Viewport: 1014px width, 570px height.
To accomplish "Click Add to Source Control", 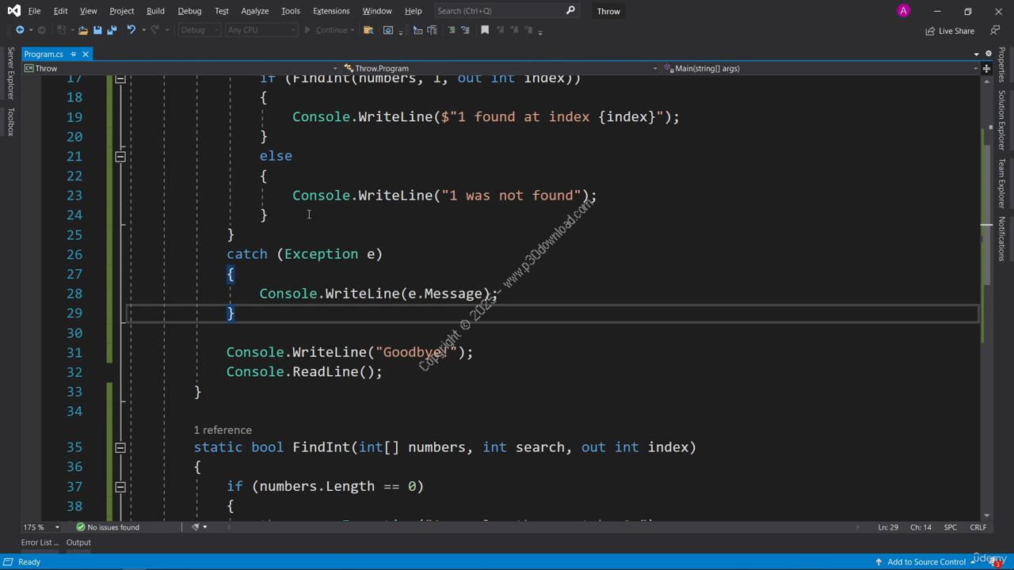I will tap(926, 562).
